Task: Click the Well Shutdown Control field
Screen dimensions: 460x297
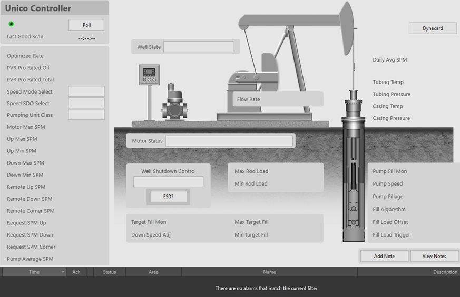Action: click(x=168, y=182)
